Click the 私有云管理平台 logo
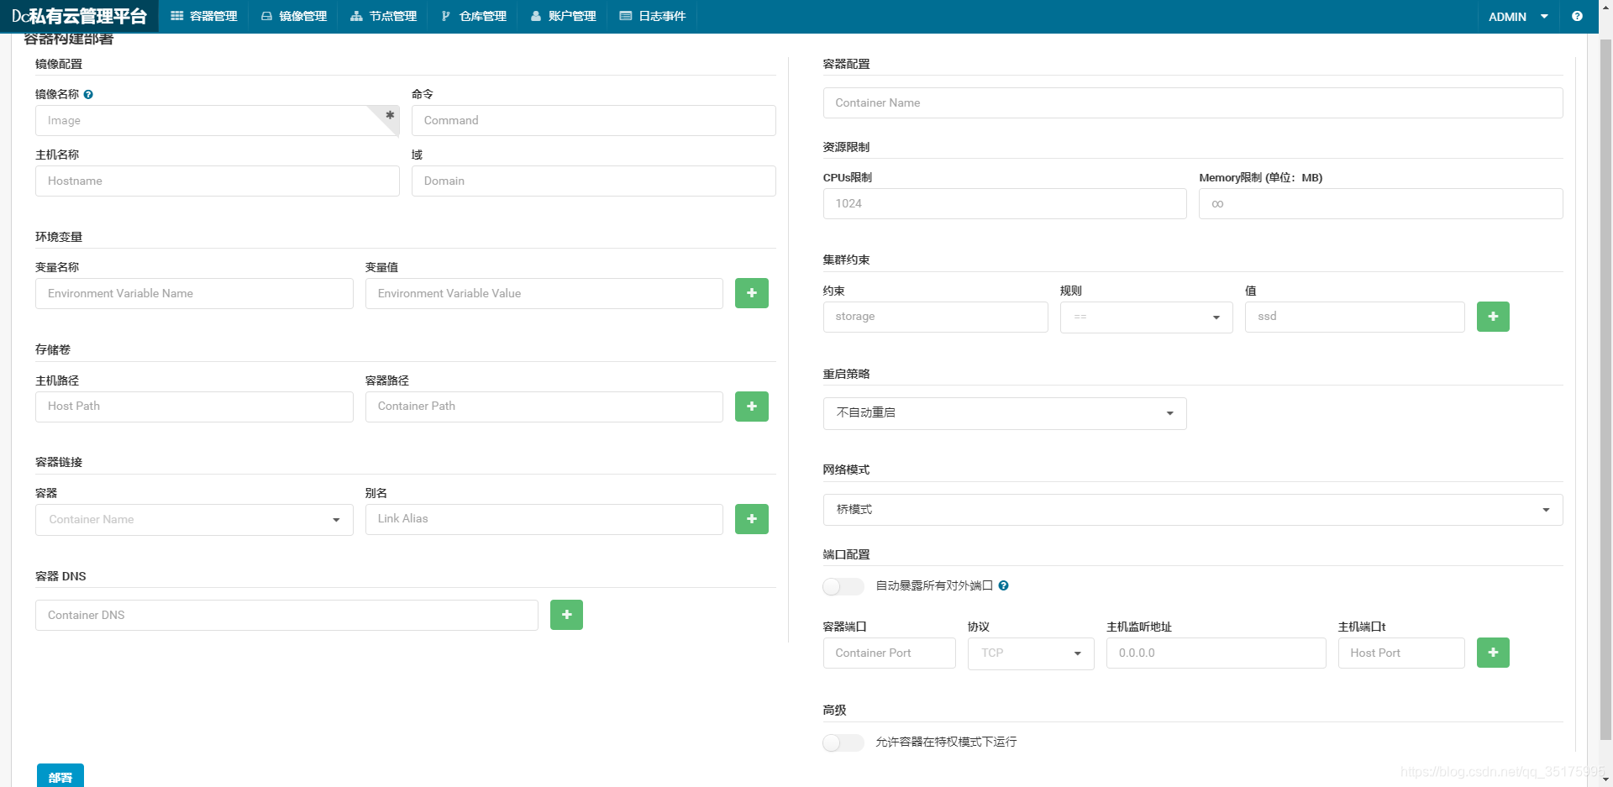This screenshot has height=787, width=1613. (x=79, y=16)
